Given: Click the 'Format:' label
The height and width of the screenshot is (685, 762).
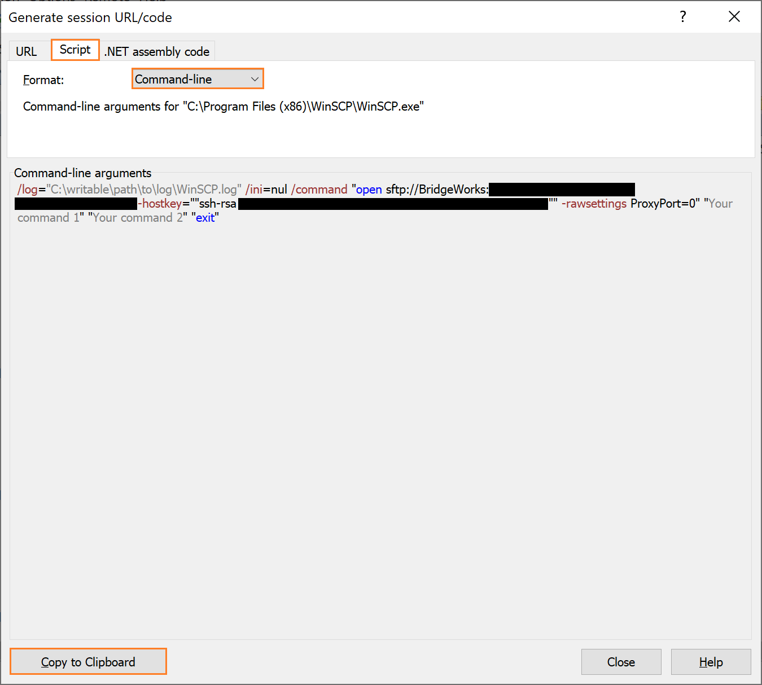Looking at the screenshot, I should click(x=43, y=80).
